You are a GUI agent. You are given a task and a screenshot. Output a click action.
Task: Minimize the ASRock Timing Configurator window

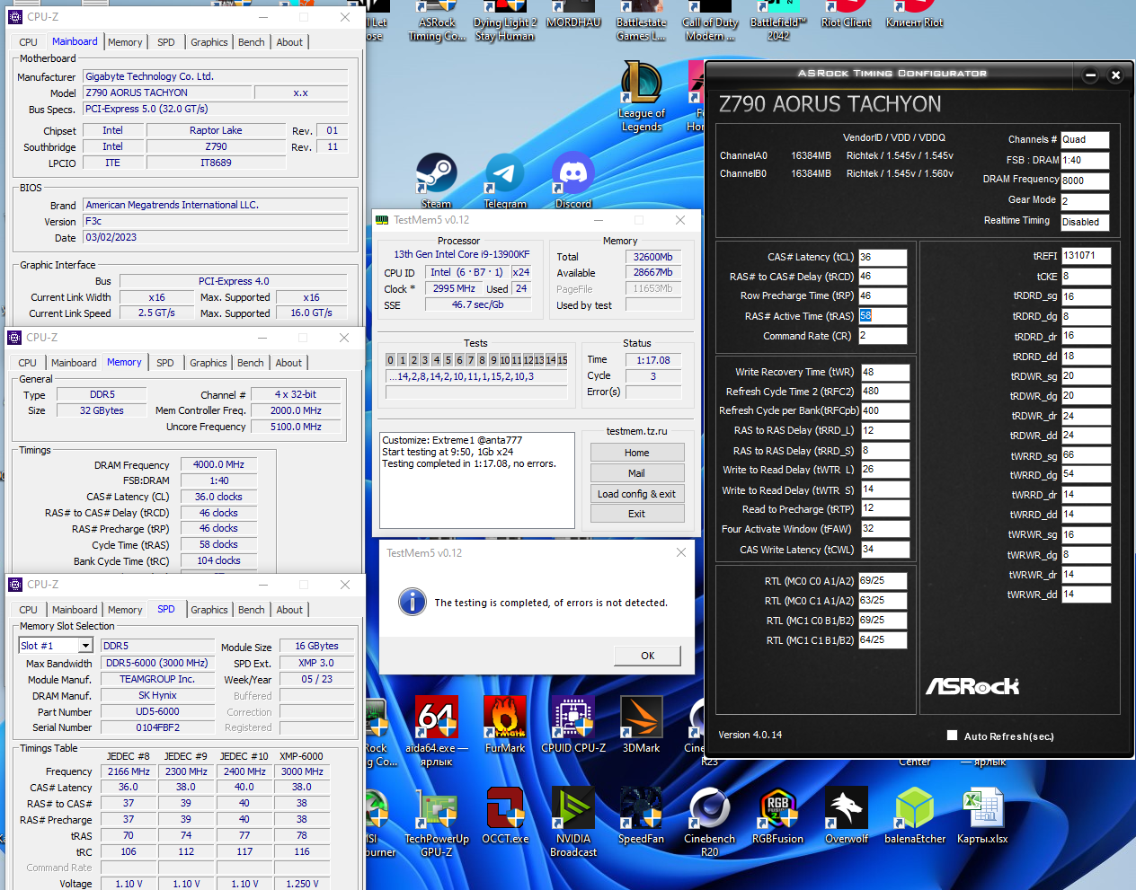point(1090,75)
